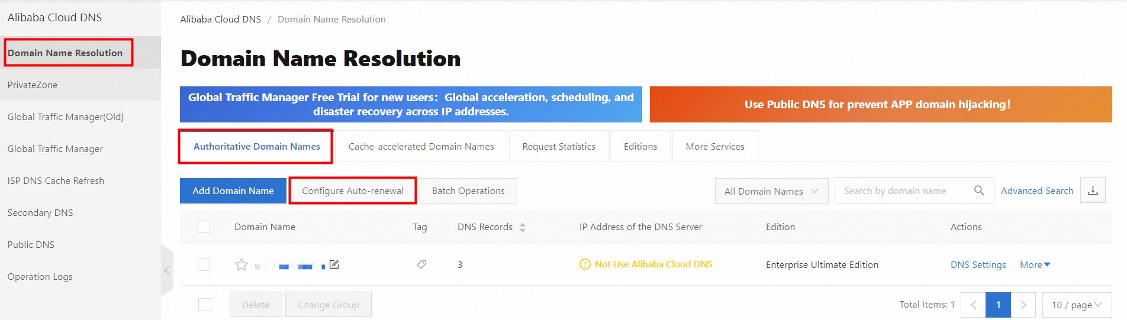The width and height of the screenshot is (1127, 320).
Task: Change the 10 / page size selector
Action: [1077, 305]
